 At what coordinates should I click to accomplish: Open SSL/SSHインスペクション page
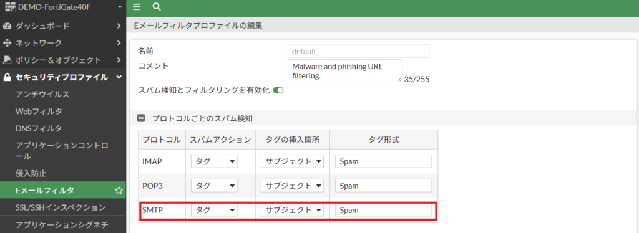61,207
